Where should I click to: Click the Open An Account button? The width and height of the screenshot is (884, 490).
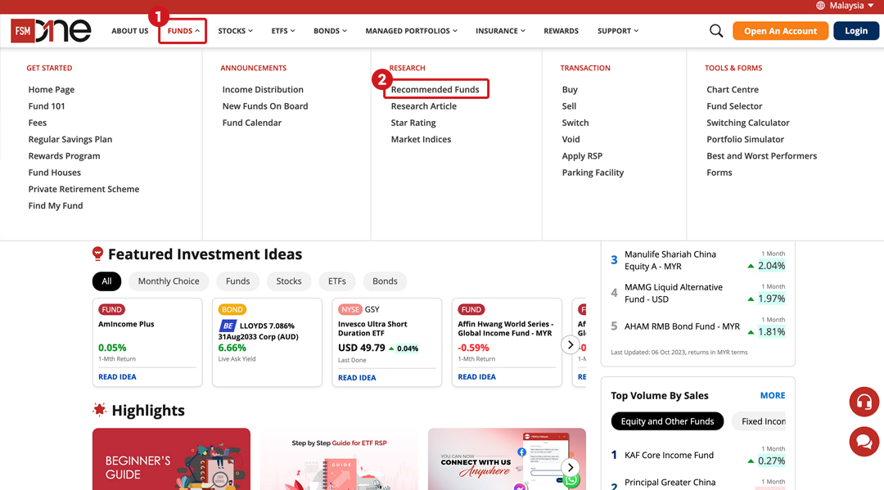[x=780, y=31]
